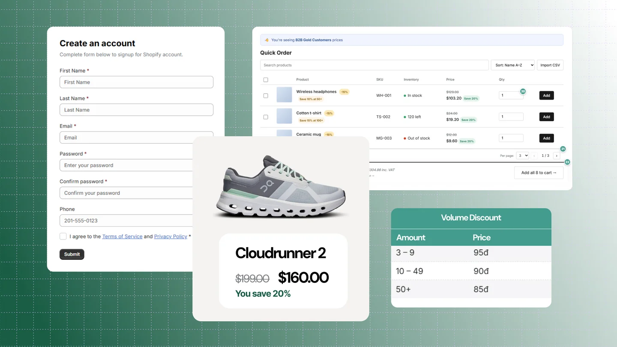Screen dimensions: 617x347
Task: Click the Phone number field
Action: 126,221
